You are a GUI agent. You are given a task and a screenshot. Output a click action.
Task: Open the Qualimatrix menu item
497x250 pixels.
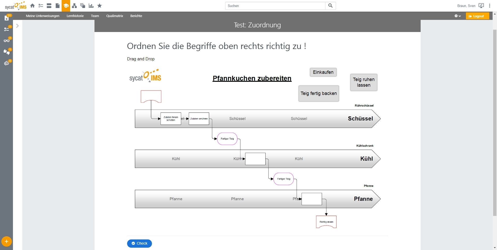[114, 16]
